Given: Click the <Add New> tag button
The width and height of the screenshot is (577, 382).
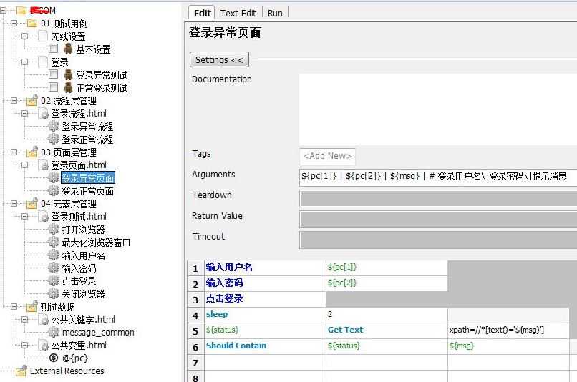Looking at the screenshot, I should click(x=327, y=156).
